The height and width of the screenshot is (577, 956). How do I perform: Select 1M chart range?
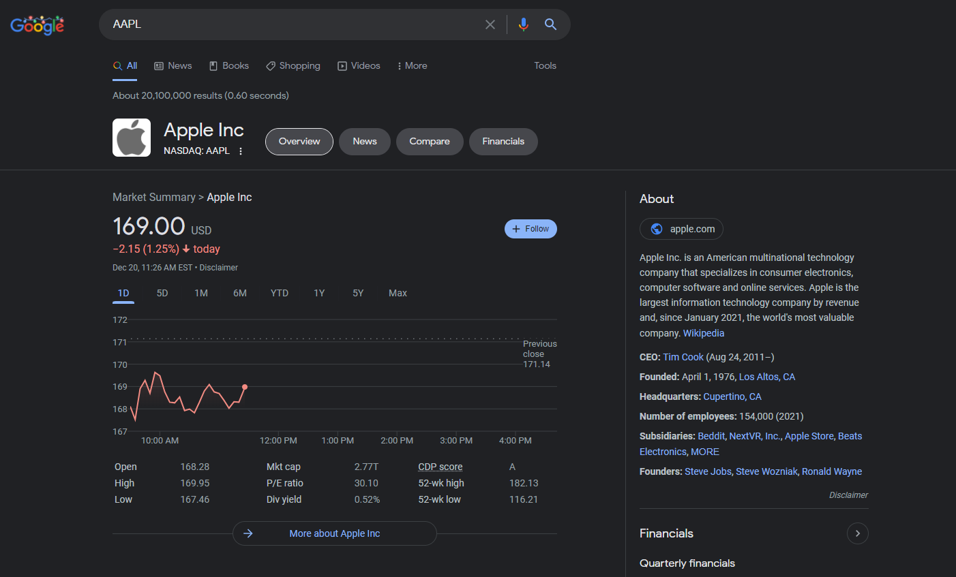click(201, 293)
